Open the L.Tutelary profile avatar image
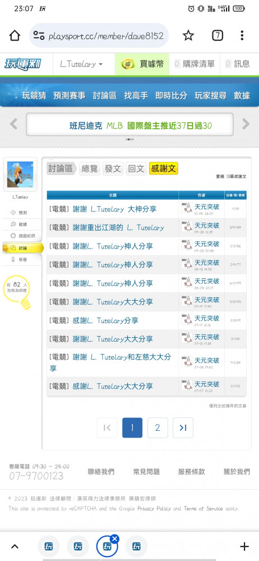Image resolution: width=259 pixels, height=561 pixels. [x=20, y=174]
